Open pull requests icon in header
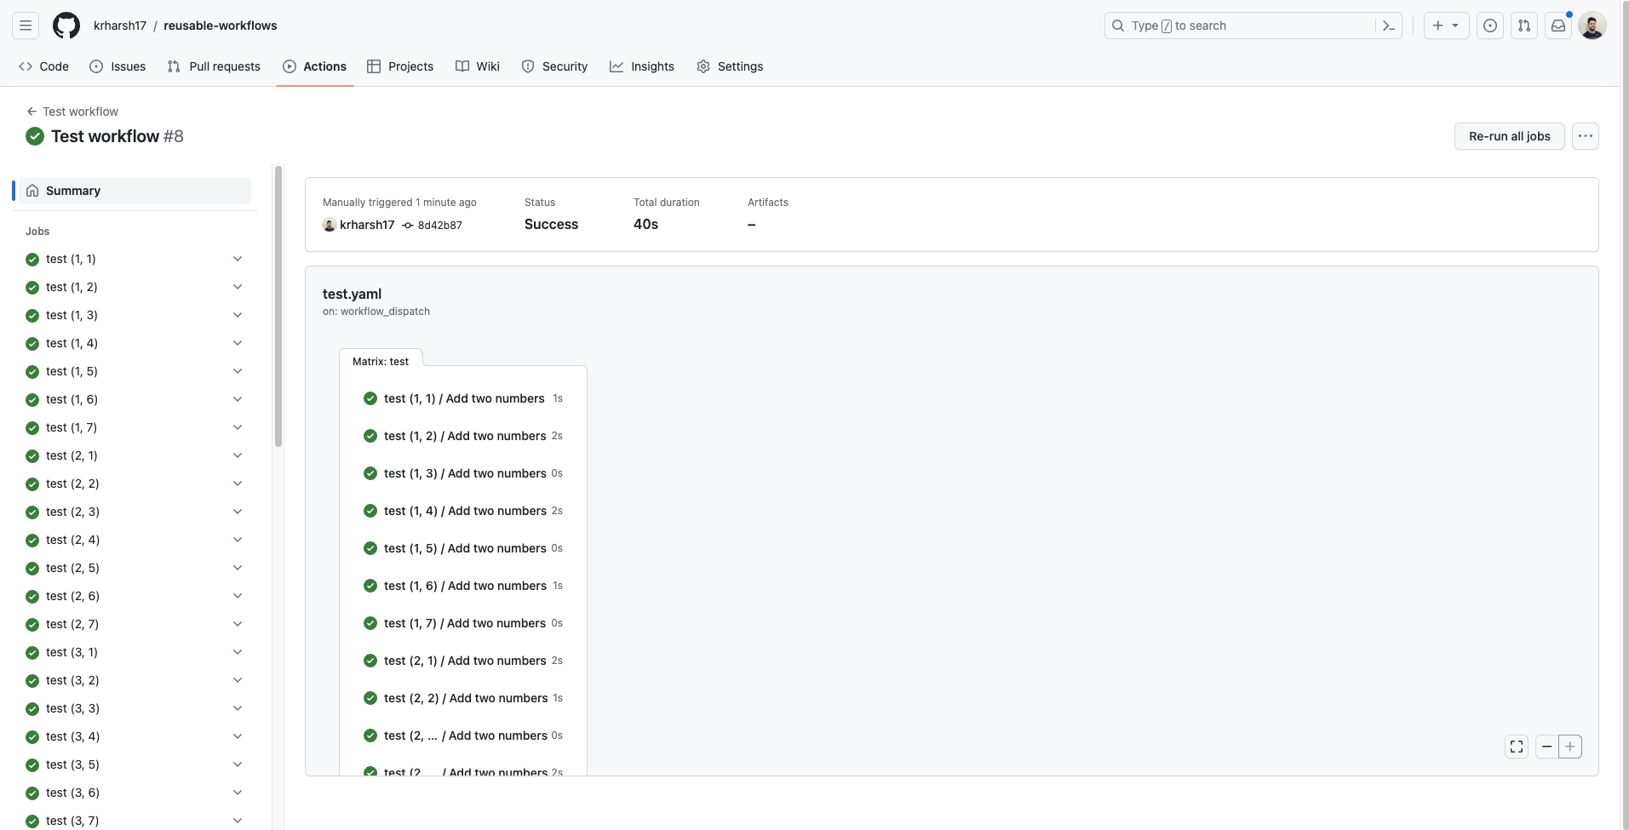This screenshot has width=1629, height=830. pos(1523,26)
